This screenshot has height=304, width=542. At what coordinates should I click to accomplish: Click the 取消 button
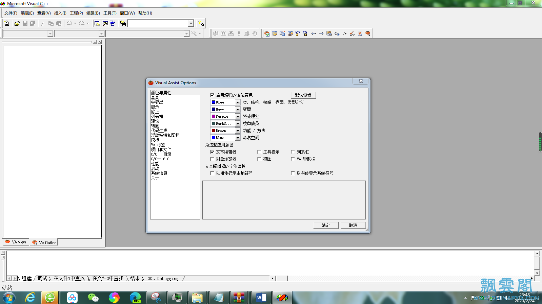353,225
